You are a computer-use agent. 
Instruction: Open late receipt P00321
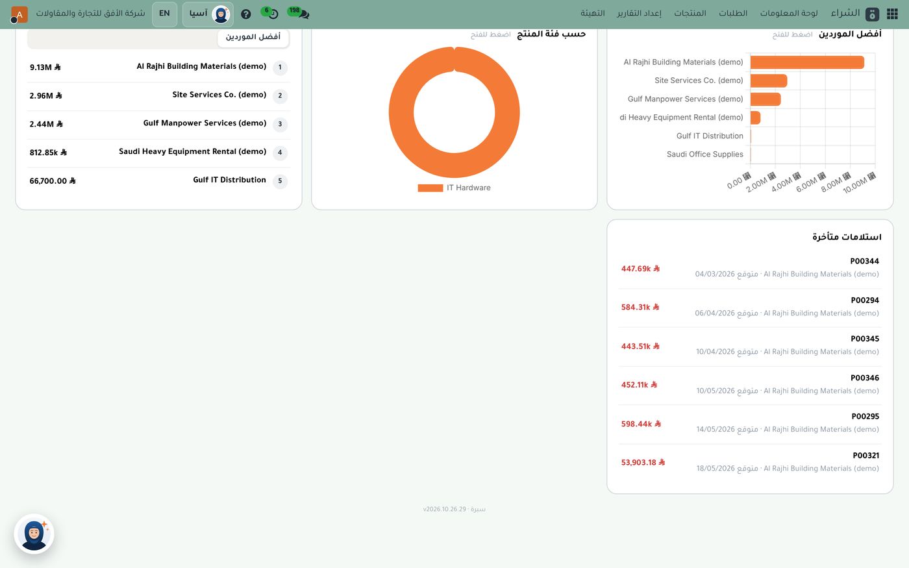(x=750, y=463)
